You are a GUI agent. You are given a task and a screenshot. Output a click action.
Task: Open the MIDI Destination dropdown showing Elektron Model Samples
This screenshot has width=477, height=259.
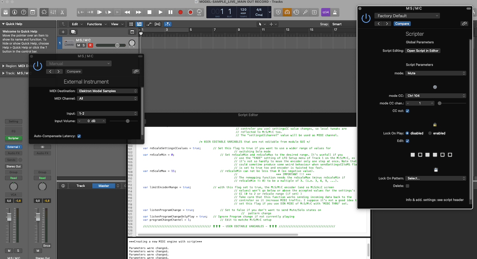107,91
